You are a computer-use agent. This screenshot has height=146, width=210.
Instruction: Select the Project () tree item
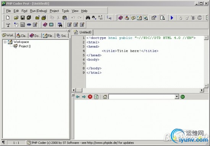[x=25, y=46]
